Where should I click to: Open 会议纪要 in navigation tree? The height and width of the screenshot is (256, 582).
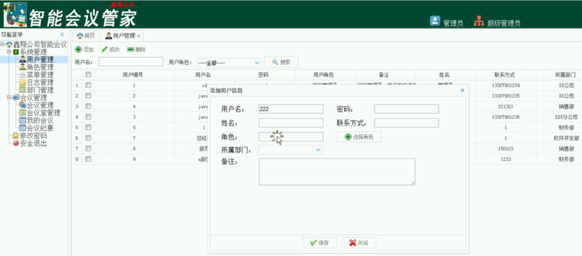pyautogui.click(x=40, y=128)
